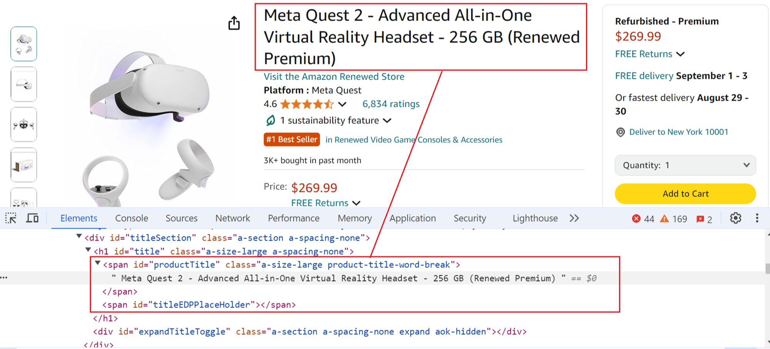
Task: Open the Network panel in DevTools
Action: click(x=233, y=218)
